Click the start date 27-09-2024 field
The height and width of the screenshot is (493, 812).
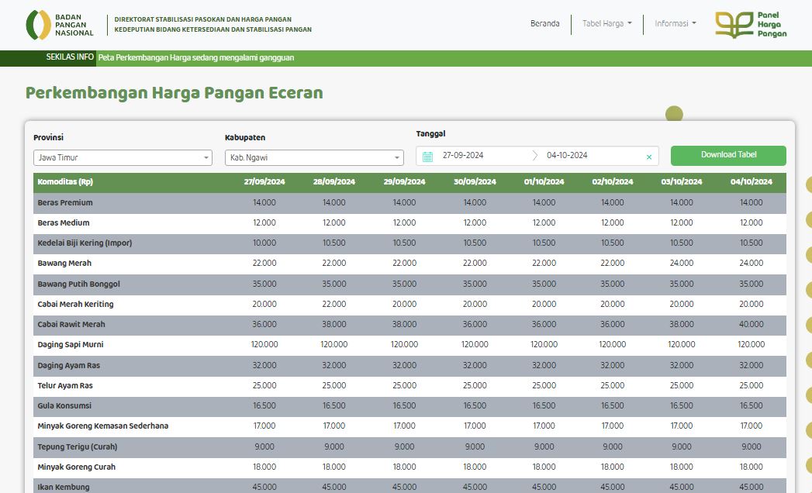(463, 155)
